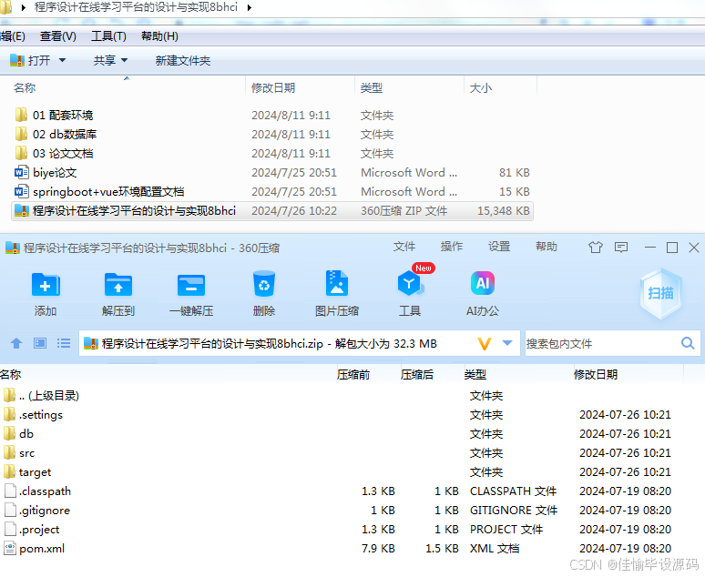The width and height of the screenshot is (705, 577).
Task: Expand breadcrumb arrow before folder name
Action: point(23,7)
